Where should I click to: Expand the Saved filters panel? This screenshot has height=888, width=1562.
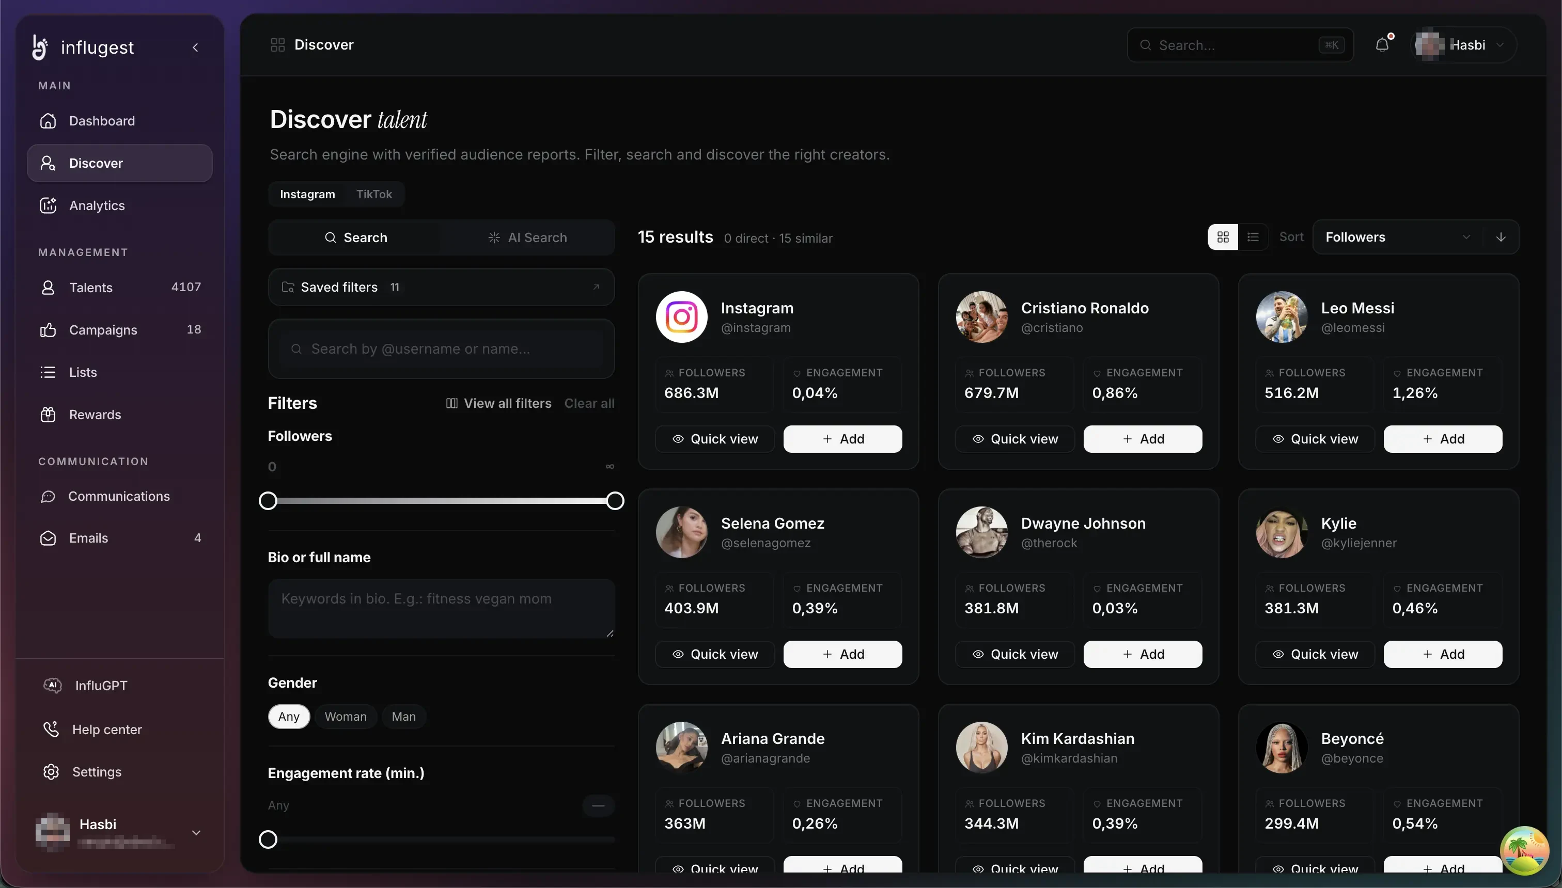(x=441, y=287)
